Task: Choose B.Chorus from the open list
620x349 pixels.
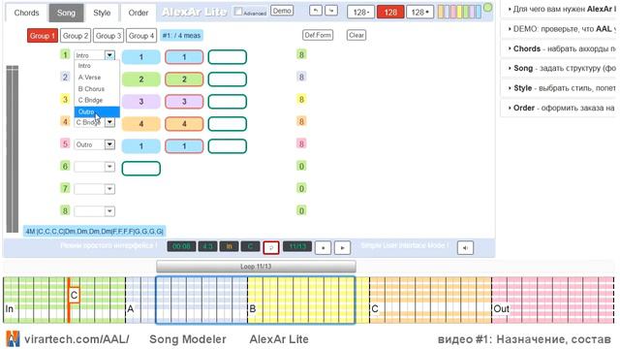Action: pyautogui.click(x=97, y=88)
